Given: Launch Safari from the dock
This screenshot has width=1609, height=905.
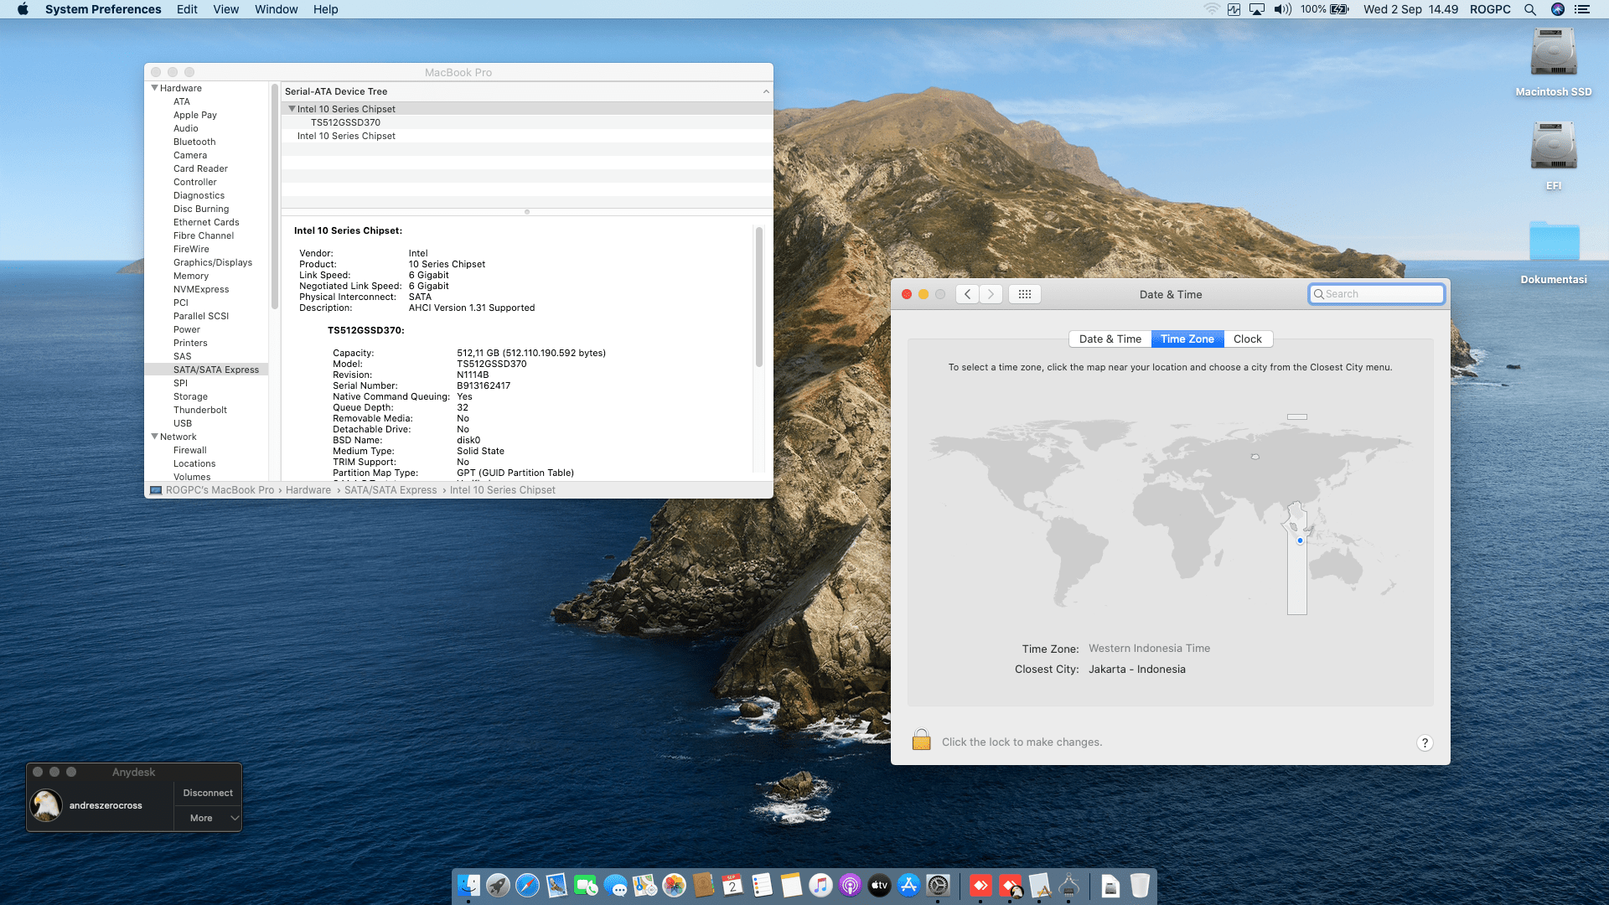Looking at the screenshot, I should 527,885.
